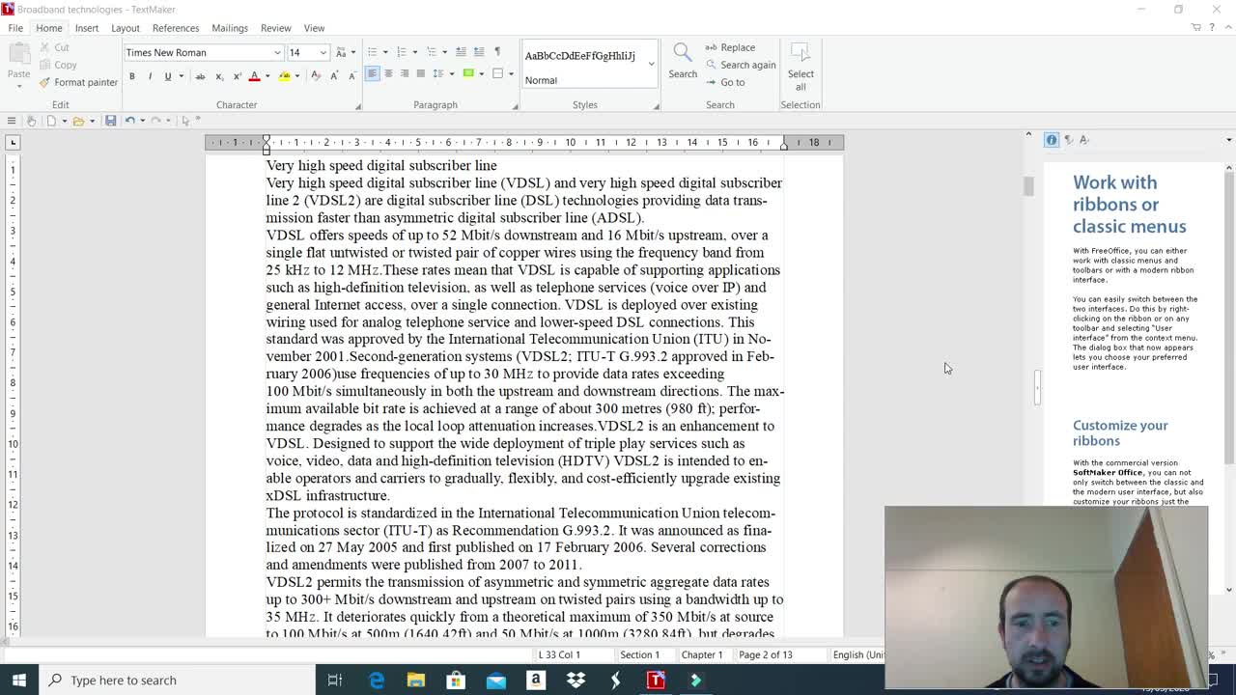Increase paragraph indent
This screenshot has width=1236, height=695.
click(x=479, y=52)
